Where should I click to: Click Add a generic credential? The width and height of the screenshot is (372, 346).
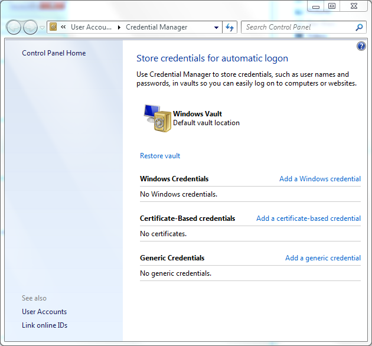pos(323,258)
